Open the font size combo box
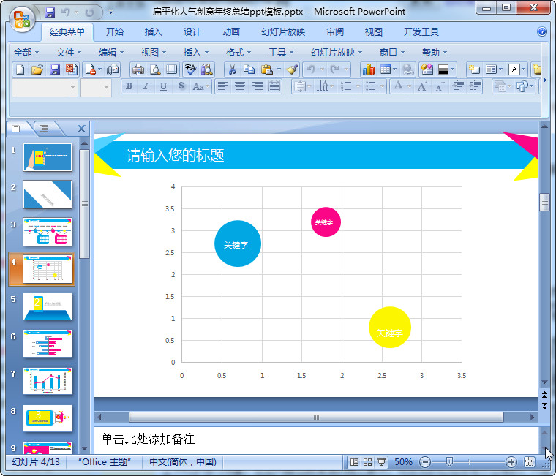 click(96, 87)
